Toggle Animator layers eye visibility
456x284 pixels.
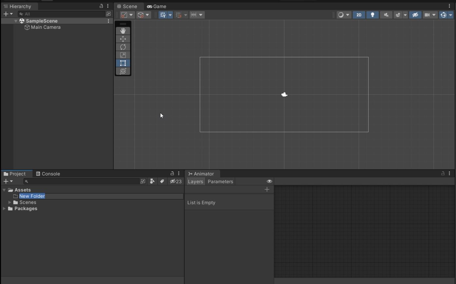(269, 181)
